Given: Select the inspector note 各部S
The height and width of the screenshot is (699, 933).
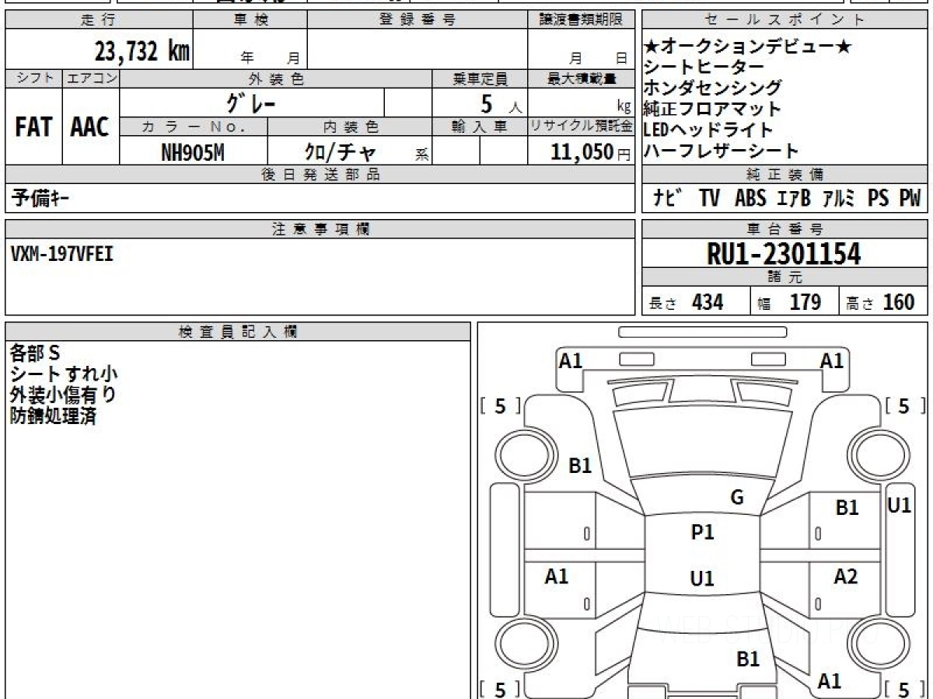Looking at the screenshot, I should click(x=35, y=353).
